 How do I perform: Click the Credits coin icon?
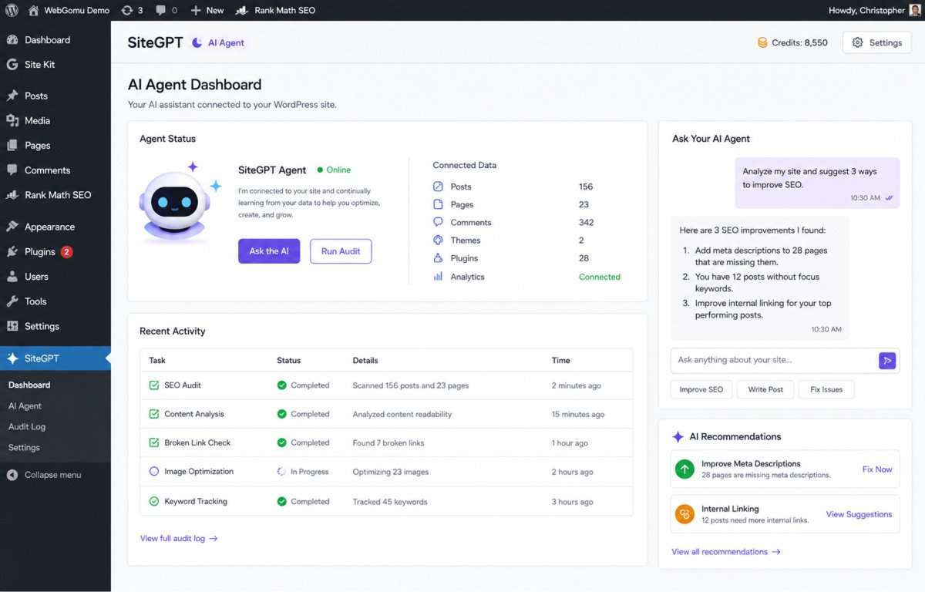point(762,43)
